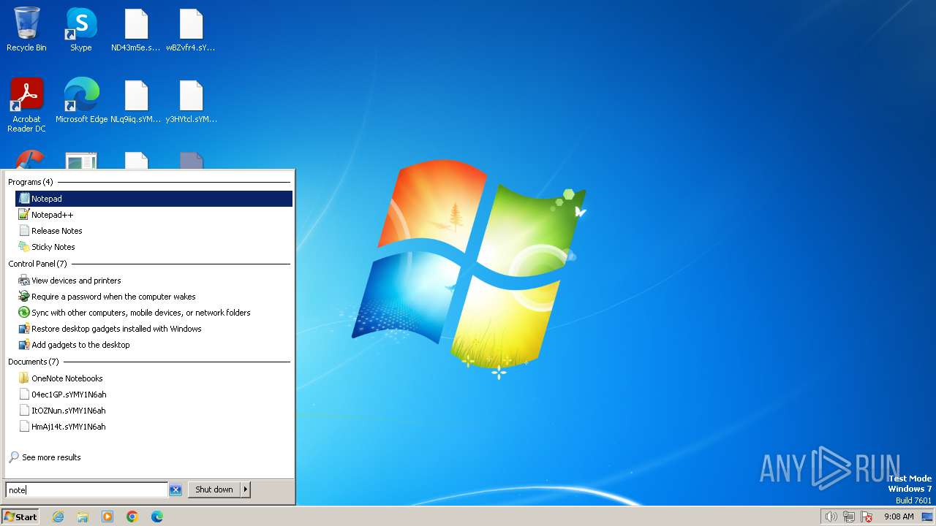Click the Start button

pyautogui.click(x=20, y=517)
